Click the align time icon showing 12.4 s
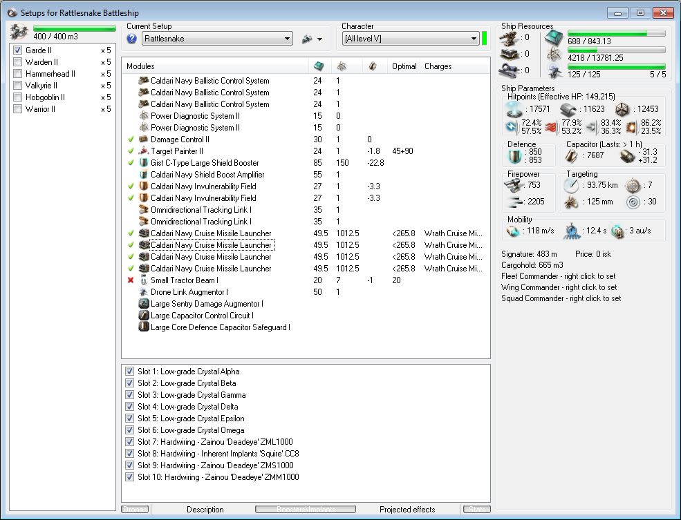The height and width of the screenshot is (520, 681). (x=572, y=231)
